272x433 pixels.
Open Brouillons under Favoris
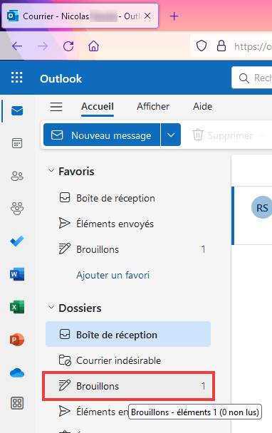128,249
